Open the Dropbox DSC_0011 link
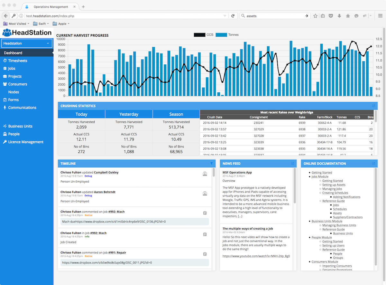This screenshot has width=386, height=285. coord(107,262)
